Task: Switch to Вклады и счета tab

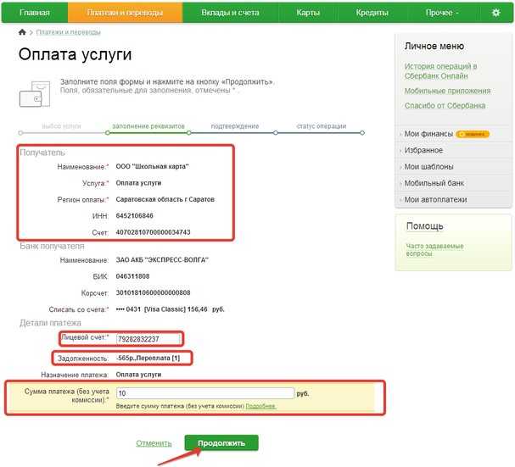Action: point(230,13)
